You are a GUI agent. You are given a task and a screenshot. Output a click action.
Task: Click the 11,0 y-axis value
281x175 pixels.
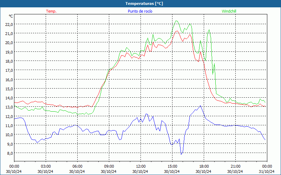tap(9, 125)
